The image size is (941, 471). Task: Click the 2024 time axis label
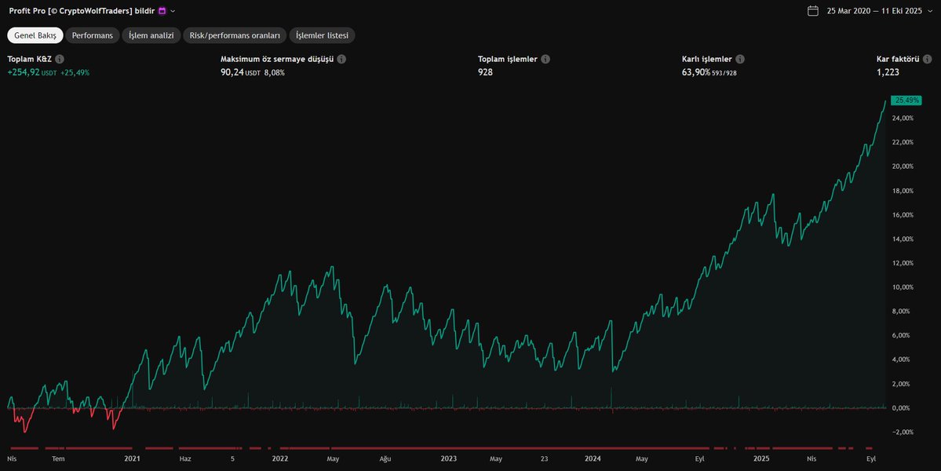tap(593, 459)
